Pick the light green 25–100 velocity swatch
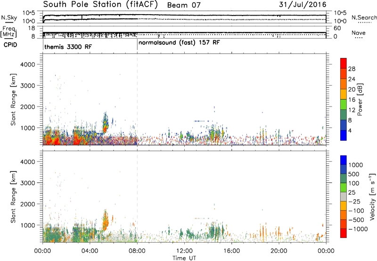 click(344, 188)
